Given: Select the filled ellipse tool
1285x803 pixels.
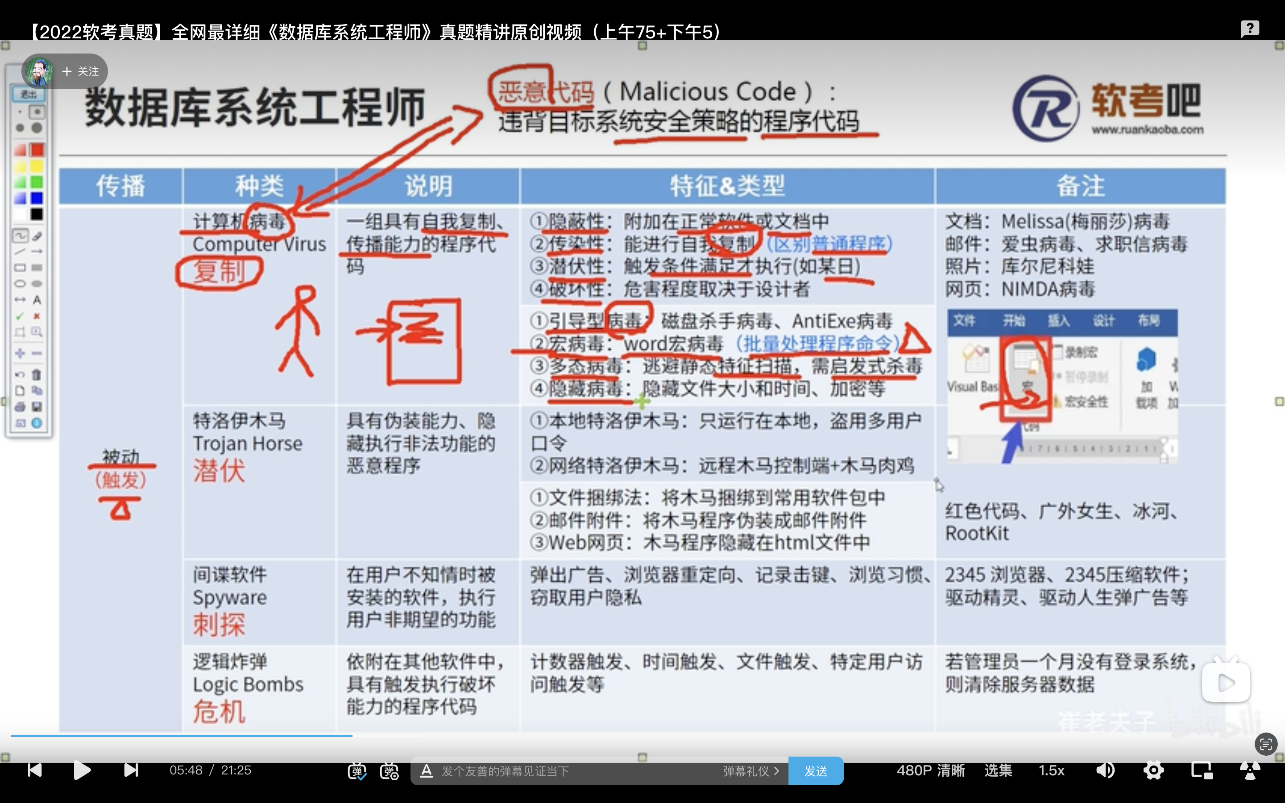Looking at the screenshot, I should click(x=37, y=284).
